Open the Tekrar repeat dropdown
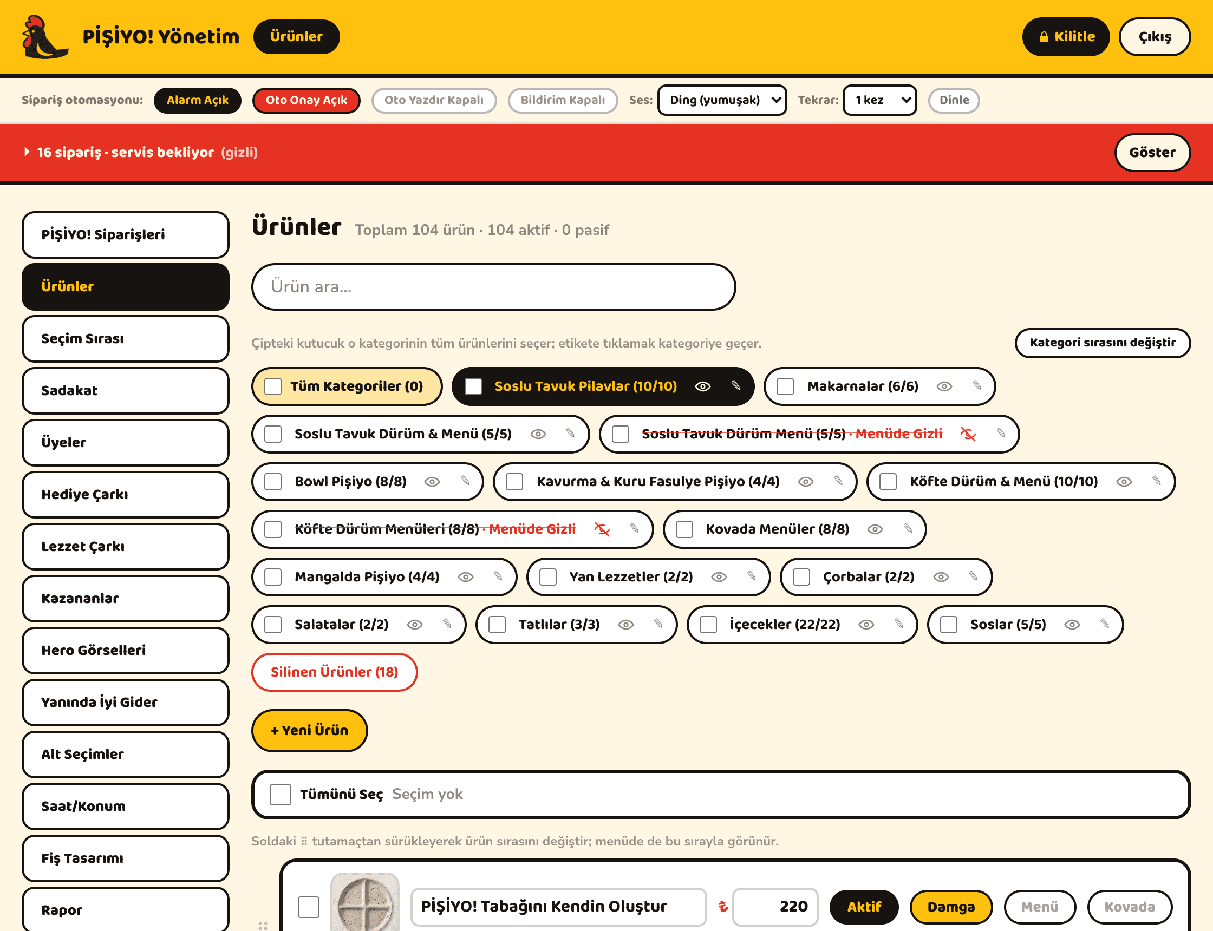This screenshot has height=931, width=1213. coord(879,100)
